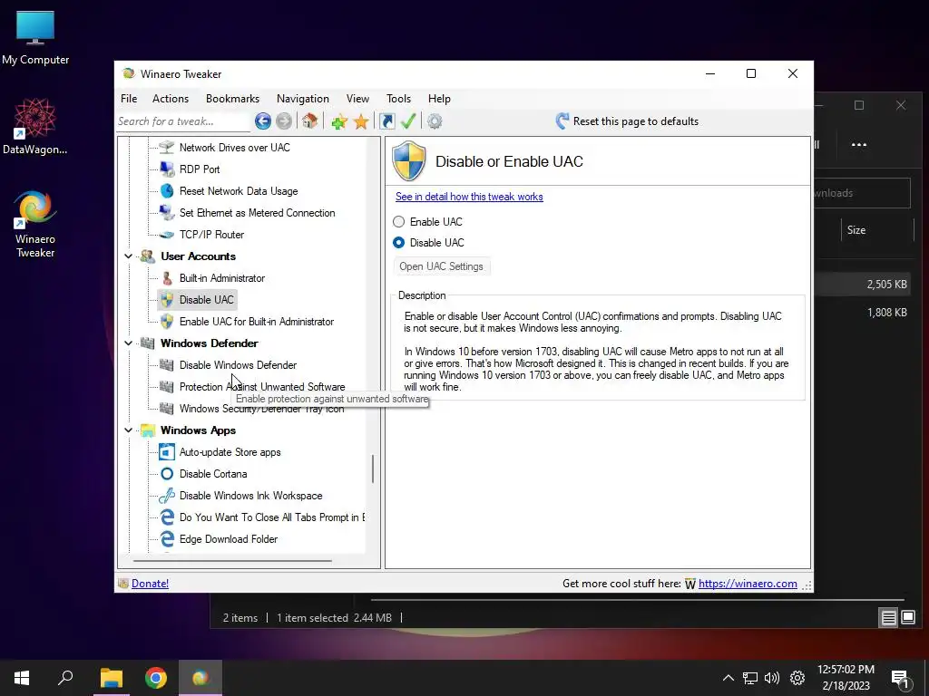Click the tree panel vertical scrollbar thumb
929x696 pixels.
[x=373, y=469]
